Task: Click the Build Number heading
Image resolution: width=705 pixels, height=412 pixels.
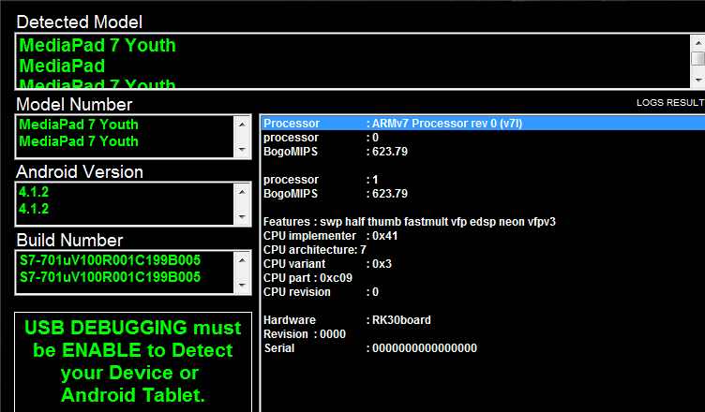Action: pyautogui.click(x=69, y=241)
